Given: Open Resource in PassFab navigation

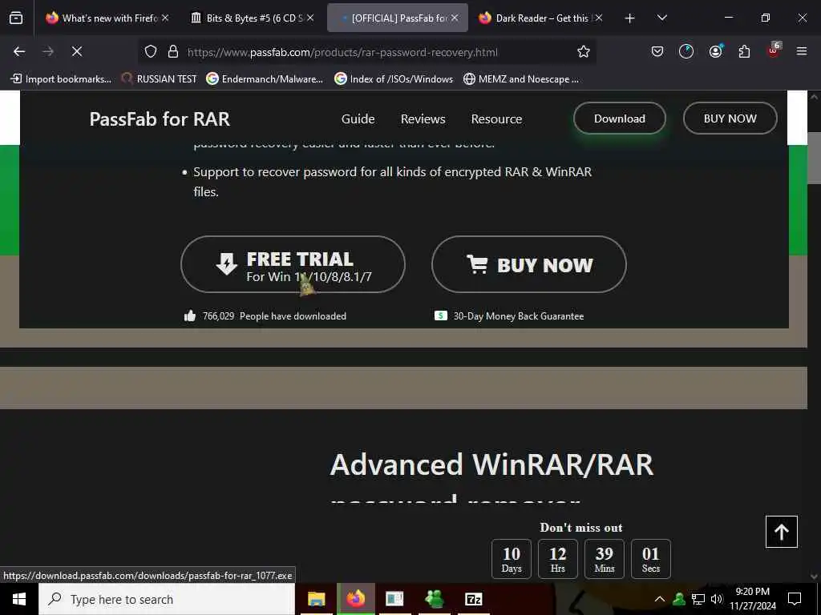Looking at the screenshot, I should click(496, 119).
